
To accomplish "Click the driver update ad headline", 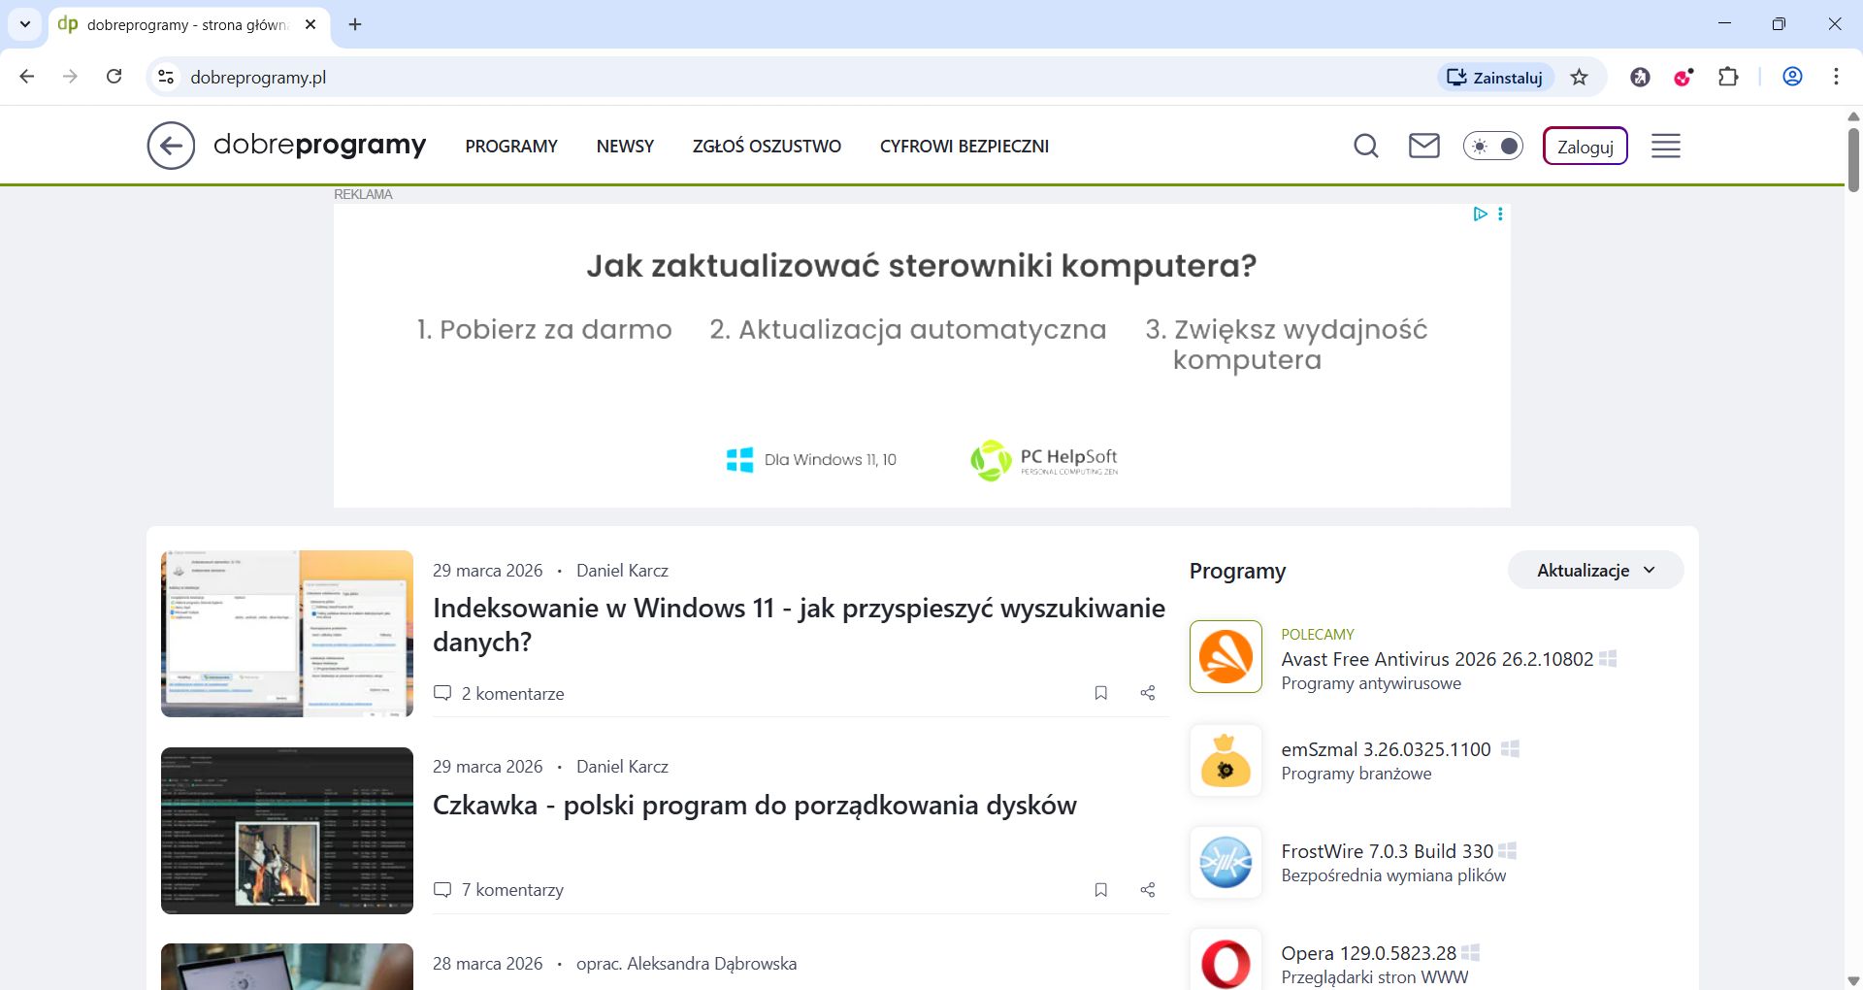I will (921, 265).
